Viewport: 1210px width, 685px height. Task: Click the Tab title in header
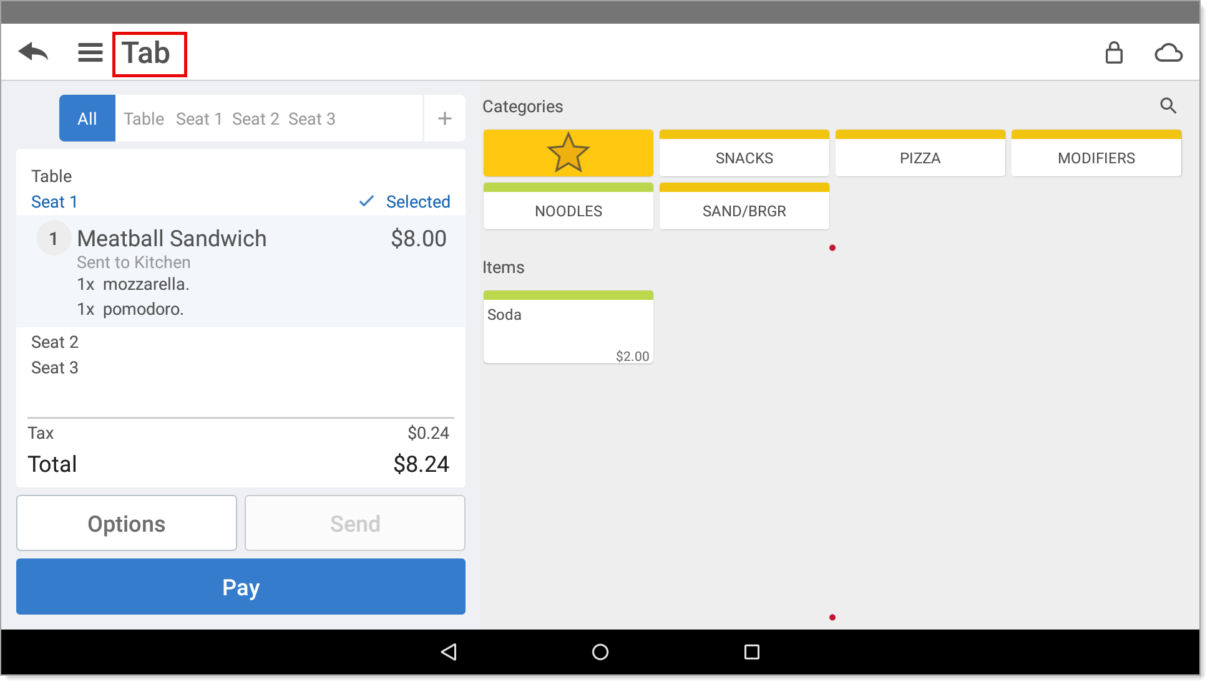click(x=145, y=53)
